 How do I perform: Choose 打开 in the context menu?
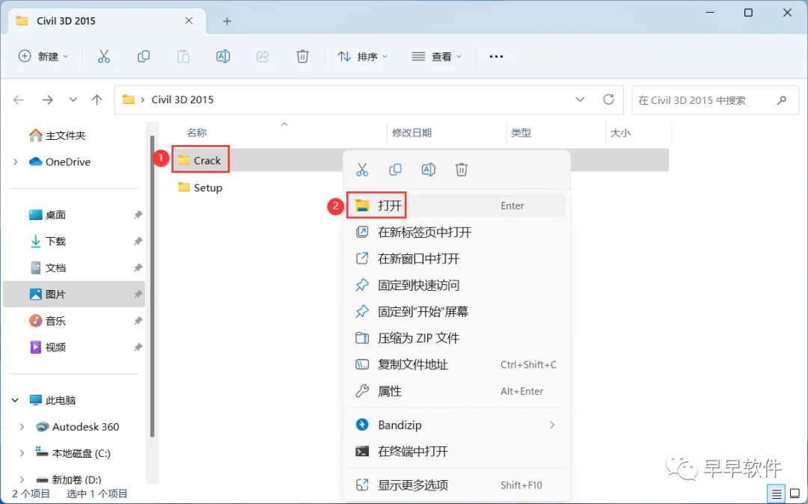(x=456, y=206)
